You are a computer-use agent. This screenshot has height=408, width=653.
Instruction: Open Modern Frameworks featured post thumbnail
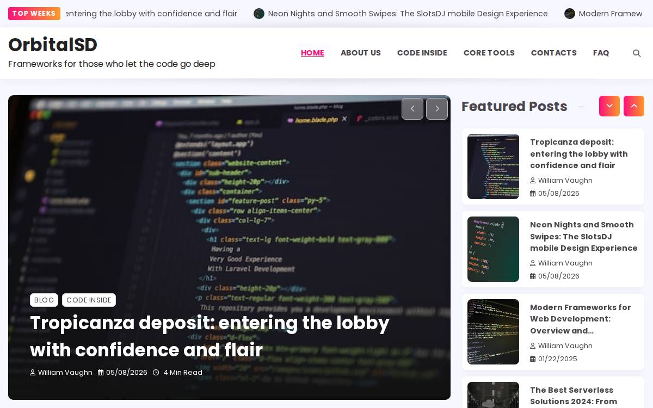click(x=493, y=332)
